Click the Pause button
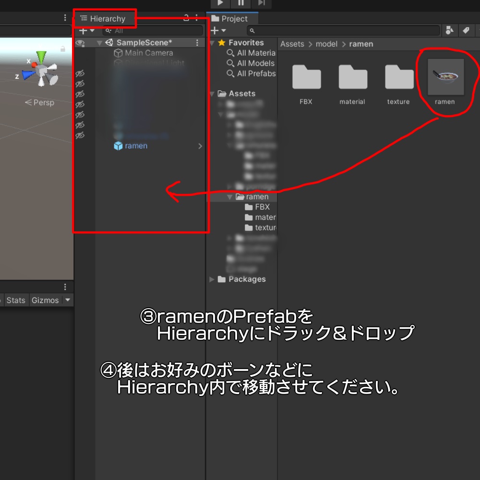 click(x=241, y=3)
